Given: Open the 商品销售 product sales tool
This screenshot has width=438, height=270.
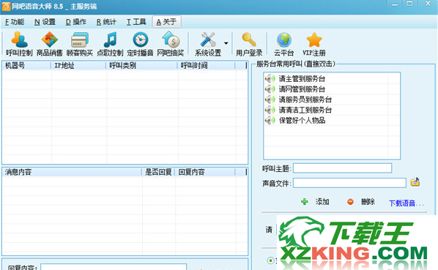Looking at the screenshot, I should [x=50, y=44].
